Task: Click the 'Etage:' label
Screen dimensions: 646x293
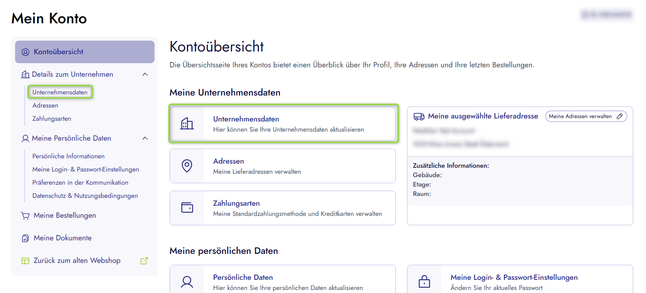Action: coord(422,185)
